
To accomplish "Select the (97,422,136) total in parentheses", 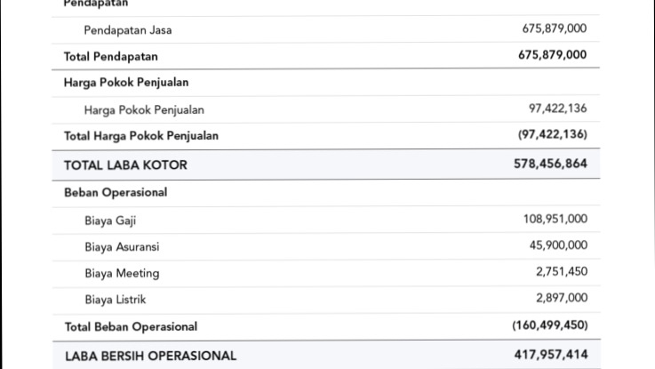I will (552, 135).
